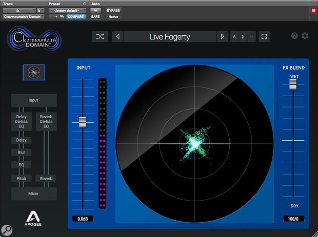Viewport: 318px width, 237px height.
Task: Select snapshot A button
Action: coord(234,37)
